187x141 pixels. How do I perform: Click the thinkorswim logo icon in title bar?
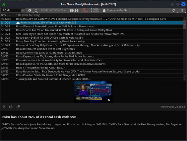pyautogui.click(x=4, y=4)
